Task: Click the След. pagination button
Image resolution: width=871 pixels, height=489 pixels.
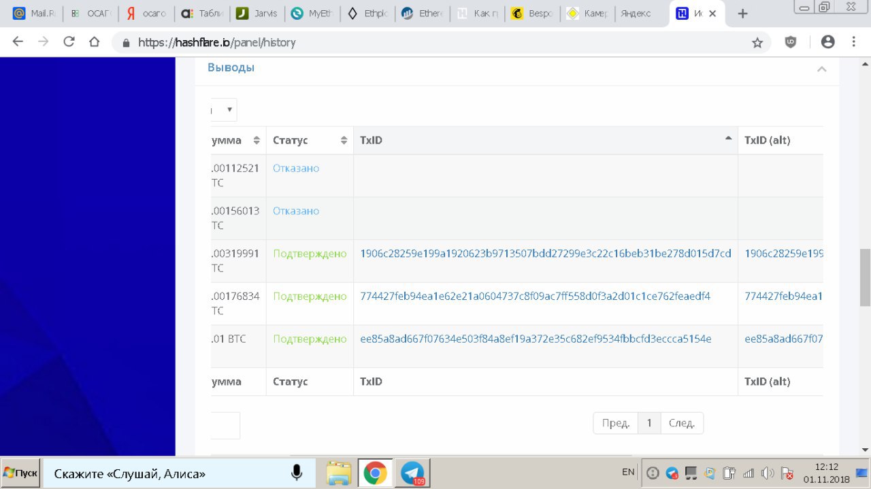Action: [x=682, y=423]
